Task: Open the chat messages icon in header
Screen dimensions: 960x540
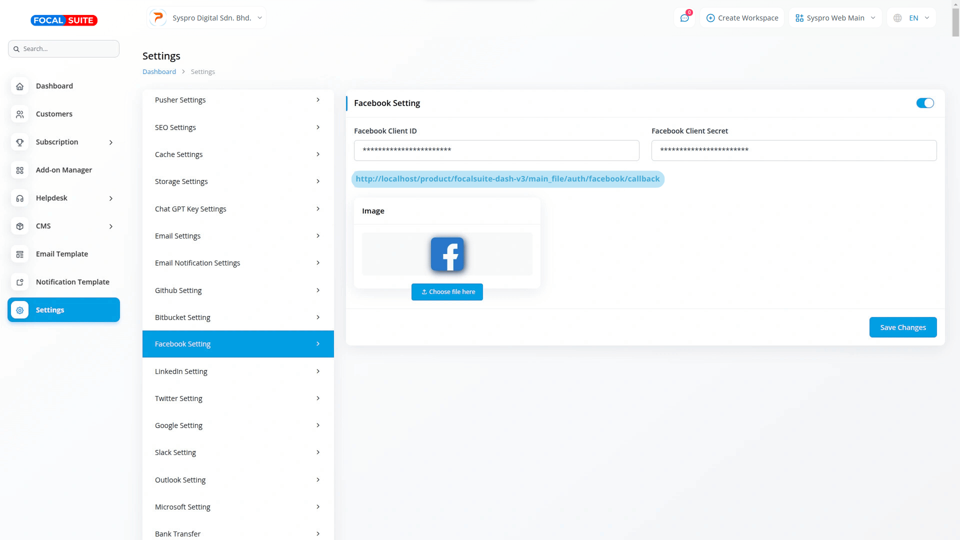Action: click(x=684, y=18)
